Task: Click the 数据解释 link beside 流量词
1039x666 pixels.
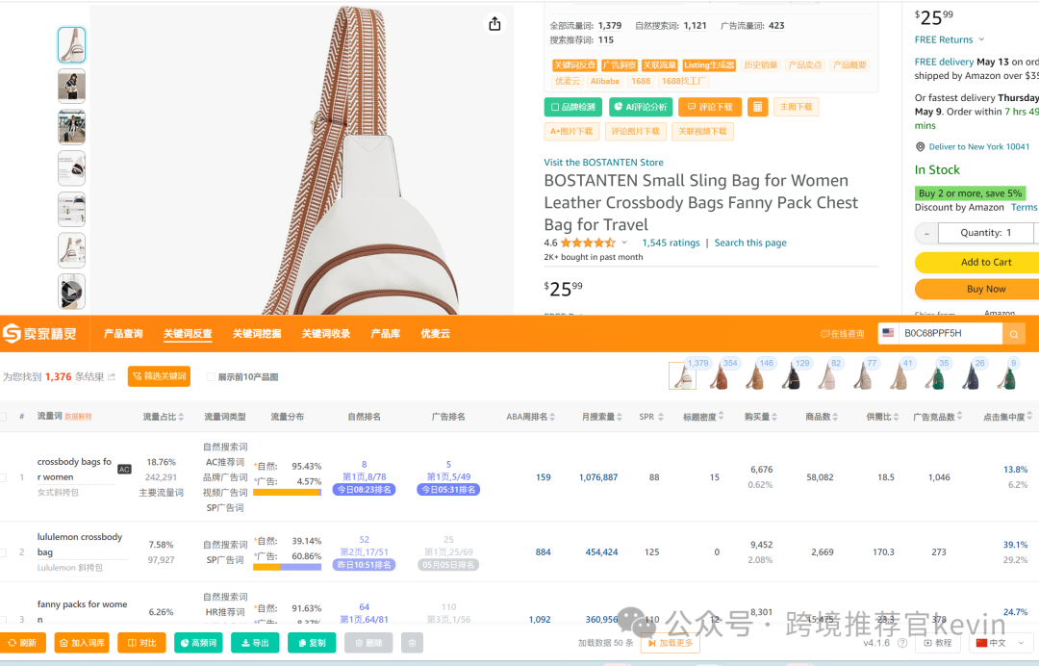Action: pos(78,417)
